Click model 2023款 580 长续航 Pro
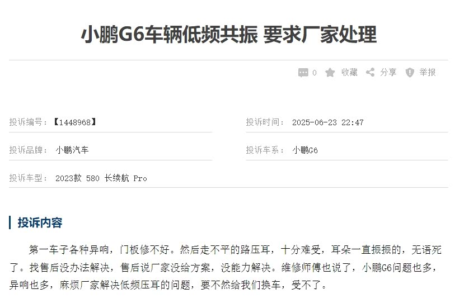 point(101,178)
